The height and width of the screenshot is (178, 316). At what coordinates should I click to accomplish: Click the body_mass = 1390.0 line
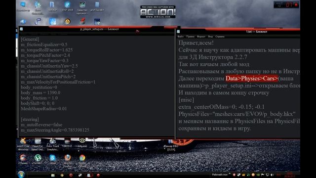pos(40,92)
